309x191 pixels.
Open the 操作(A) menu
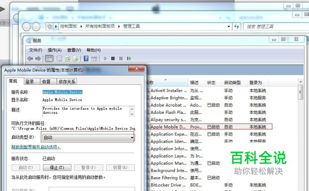point(54,50)
